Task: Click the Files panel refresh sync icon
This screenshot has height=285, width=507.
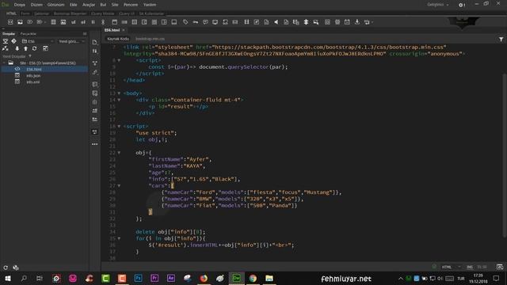Action: click(x=34, y=48)
